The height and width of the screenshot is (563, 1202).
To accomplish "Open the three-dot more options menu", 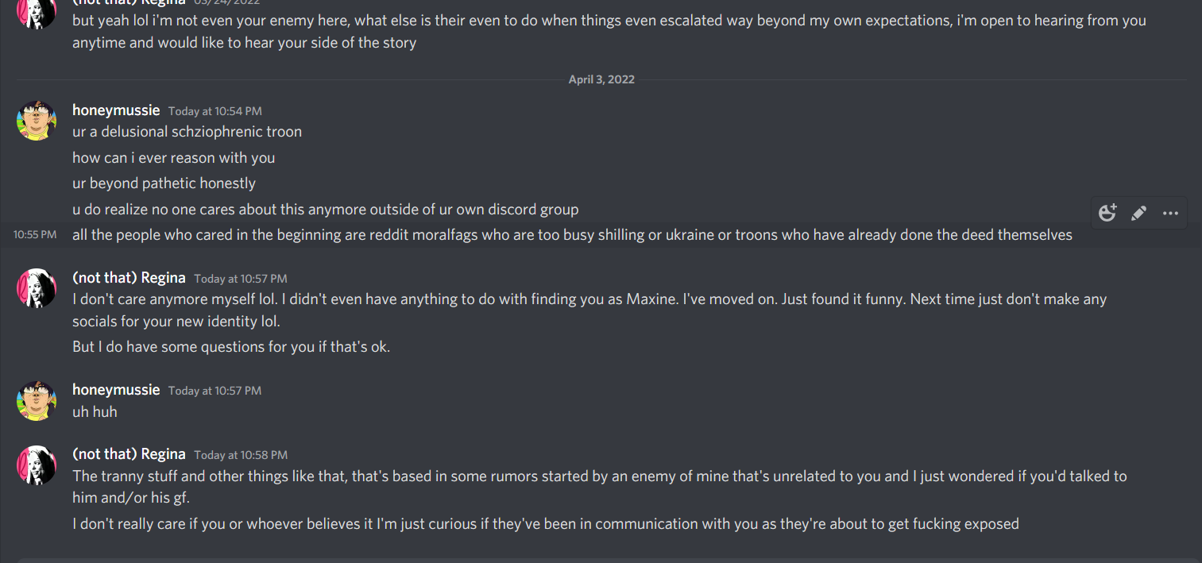I will click(x=1170, y=213).
